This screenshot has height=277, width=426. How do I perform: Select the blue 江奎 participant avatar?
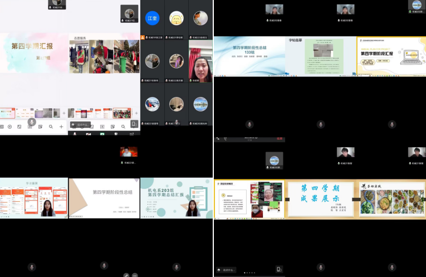tap(152, 18)
